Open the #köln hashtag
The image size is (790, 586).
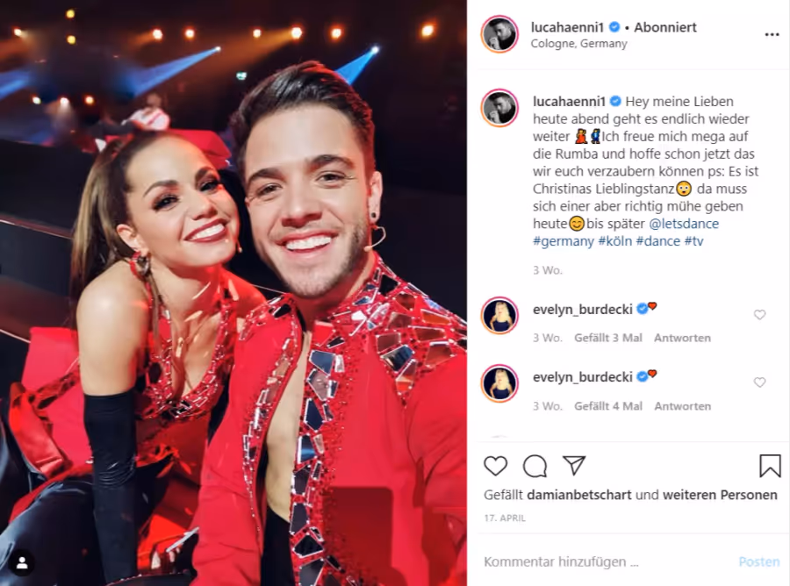pos(614,241)
